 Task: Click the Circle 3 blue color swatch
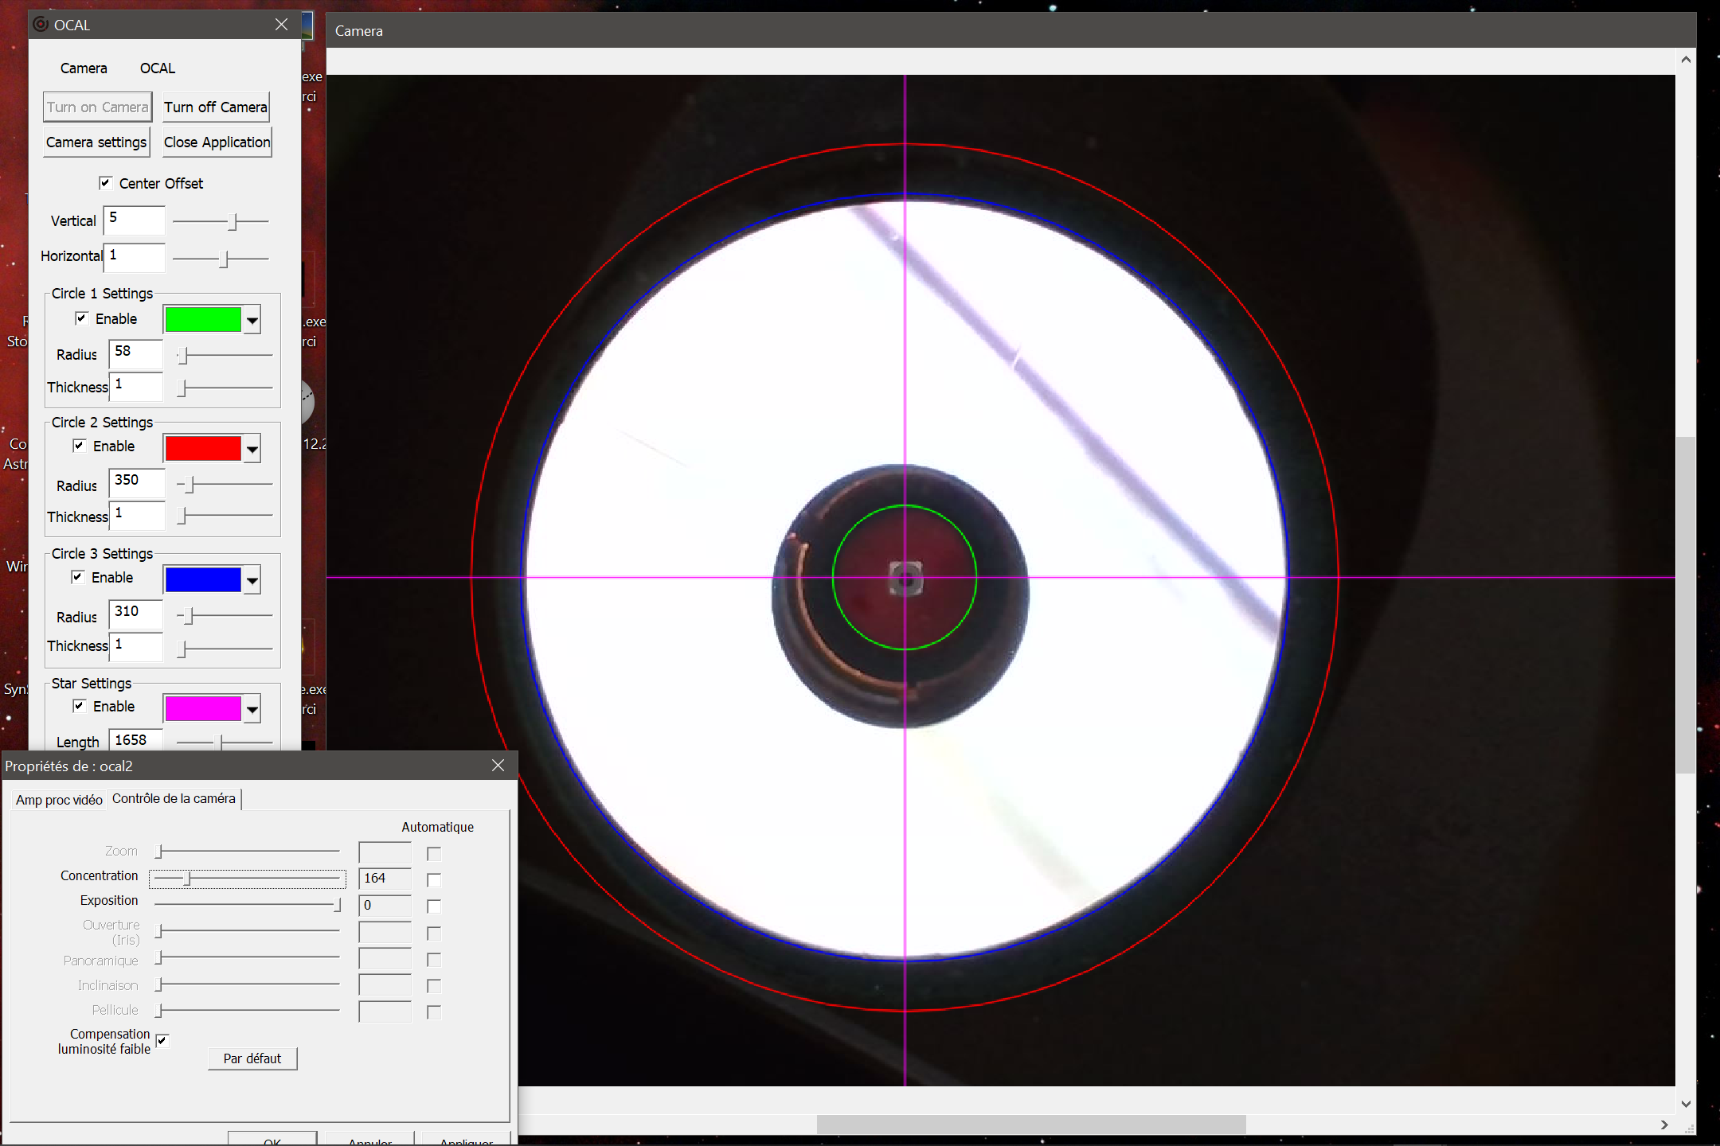(x=203, y=580)
